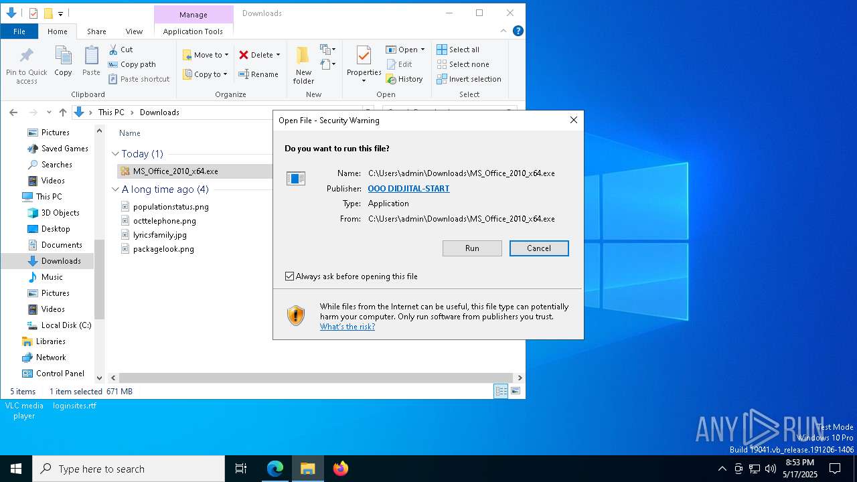
Task: Create a New folder
Action: tap(303, 65)
